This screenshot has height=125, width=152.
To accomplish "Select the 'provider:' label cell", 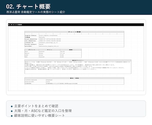I will click(x=32, y=46).
